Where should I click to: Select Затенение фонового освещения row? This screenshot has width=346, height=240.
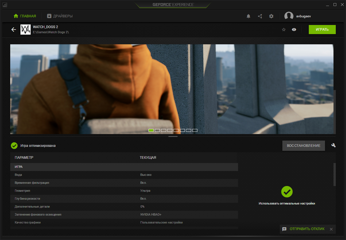click(x=124, y=214)
